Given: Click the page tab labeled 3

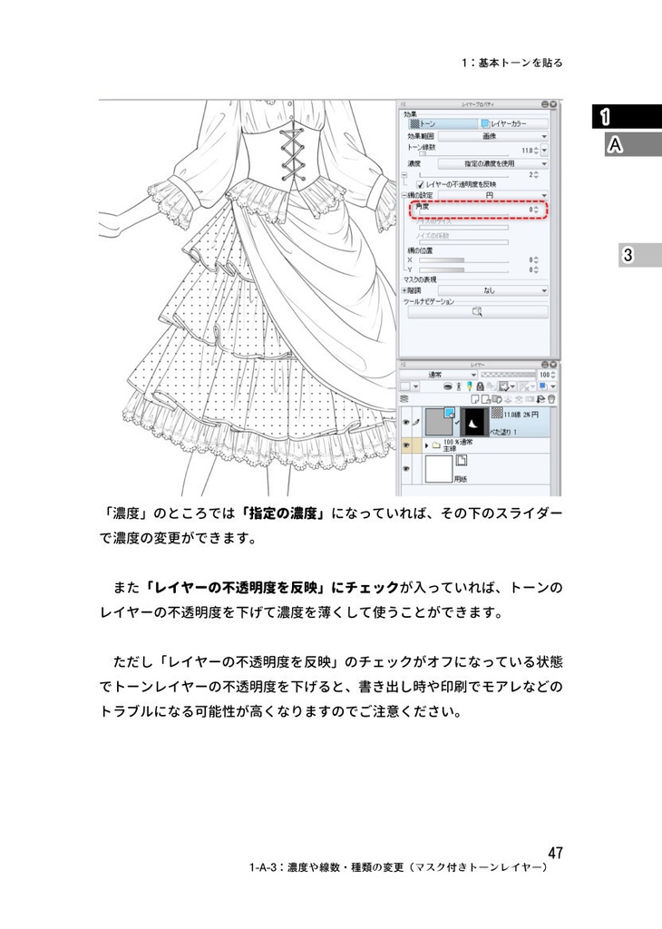Looking at the screenshot, I should click(640, 255).
